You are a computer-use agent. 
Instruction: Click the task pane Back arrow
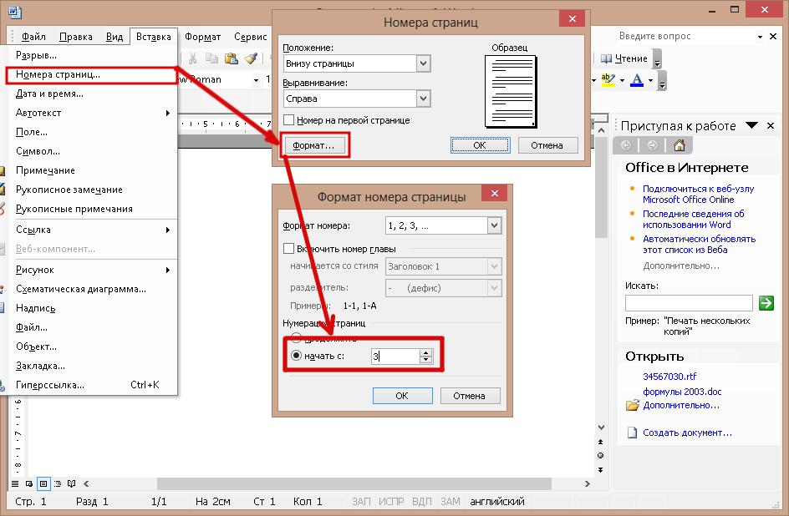pyautogui.click(x=626, y=146)
